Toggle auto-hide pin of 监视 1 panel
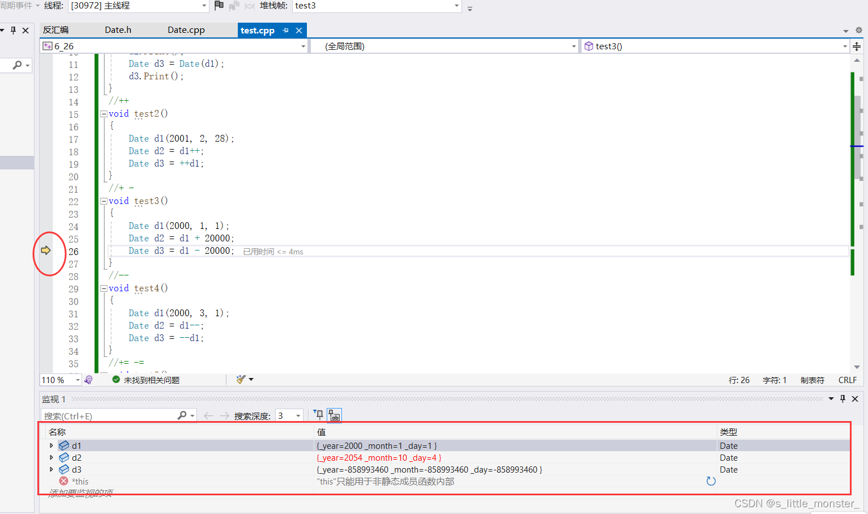The height and width of the screenshot is (514, 868). pyautogui.click(x=843, y=399)
